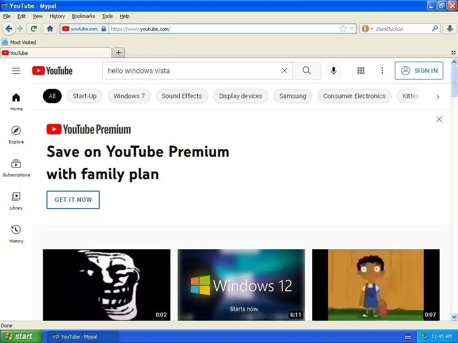
Task: Click the padlock site security icon
Action: (104, 29)
